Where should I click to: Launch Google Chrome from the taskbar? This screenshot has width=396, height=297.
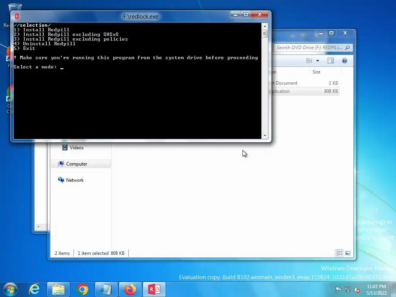(x=82, y=289)
